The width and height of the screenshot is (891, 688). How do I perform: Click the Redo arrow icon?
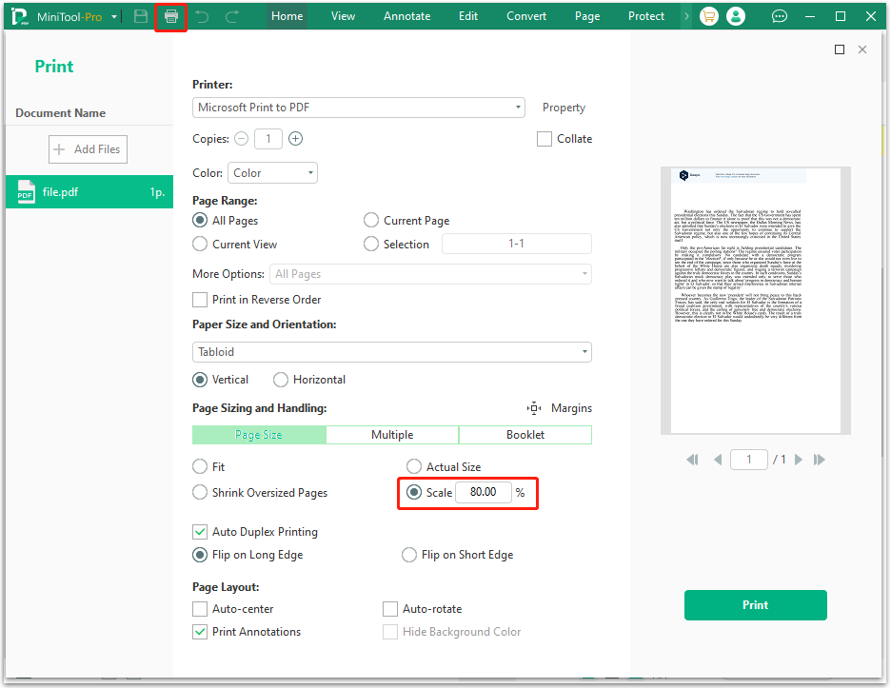coord(232,16)
